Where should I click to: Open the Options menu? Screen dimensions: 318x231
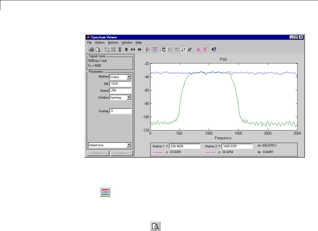coord(100,42)
